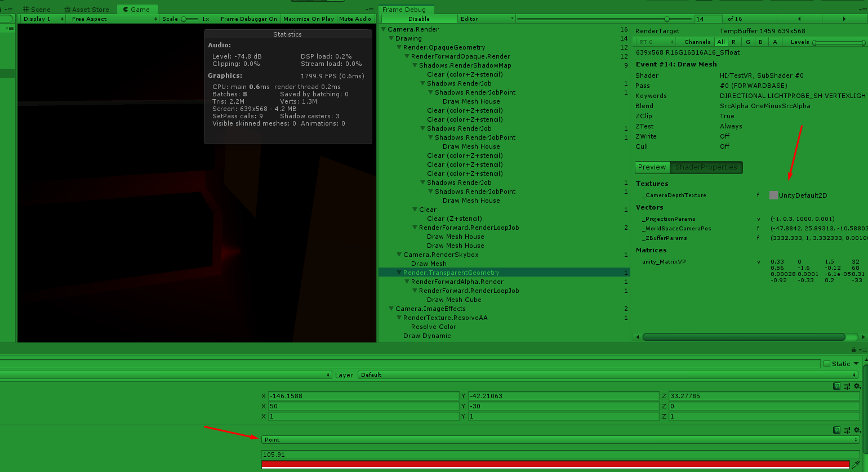Click the Disable button in the Frame Debugger
Image resolution: width=868 pixels, height=472 pixels.
(x=420, y=18)
